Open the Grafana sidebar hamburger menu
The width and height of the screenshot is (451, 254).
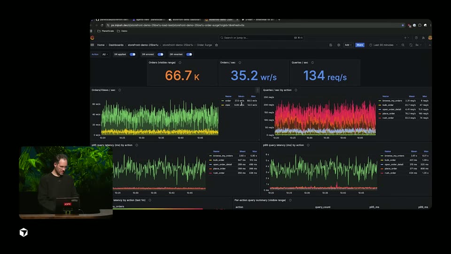(93, 45)
